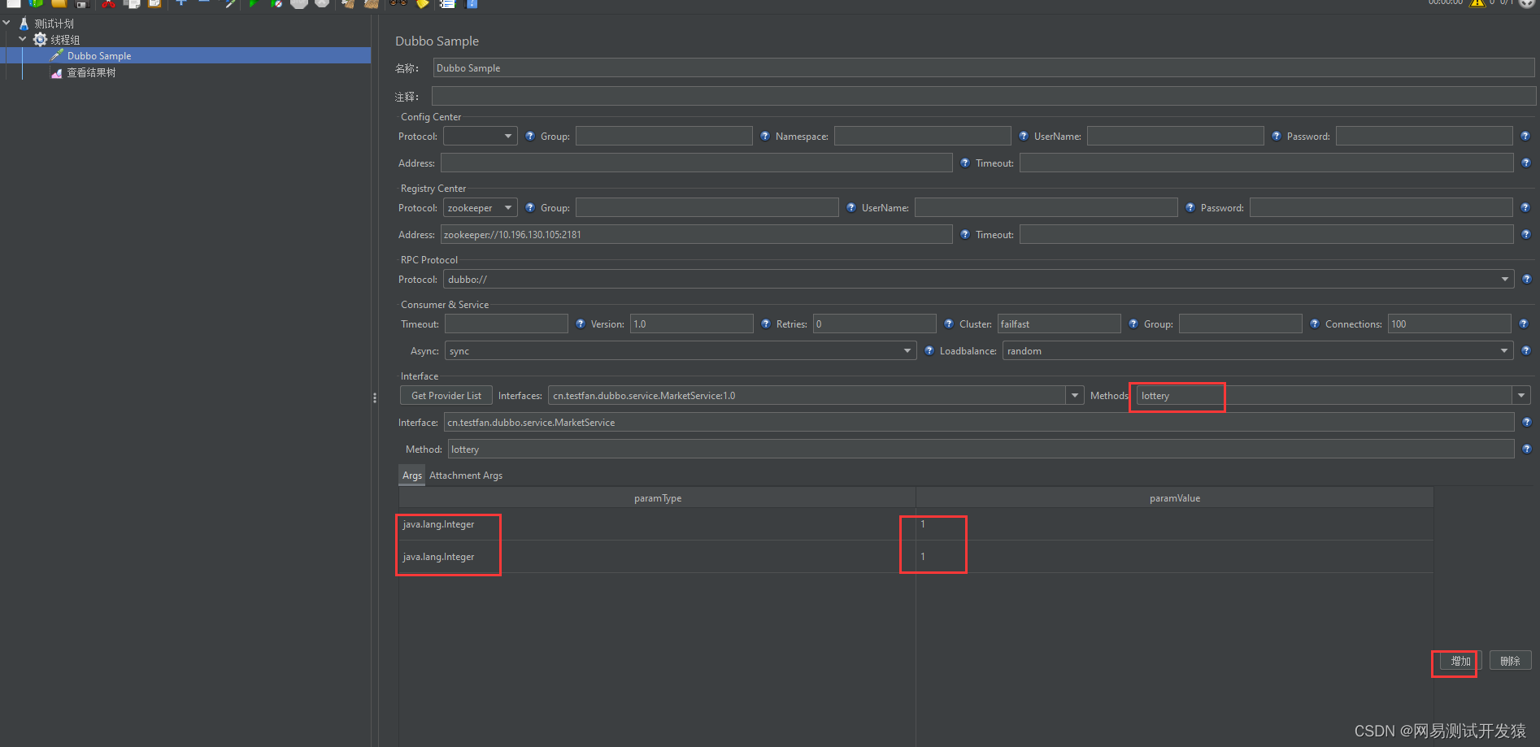Click the Method lottery text field
This screenshot has height=747, width=1540.
981,450
